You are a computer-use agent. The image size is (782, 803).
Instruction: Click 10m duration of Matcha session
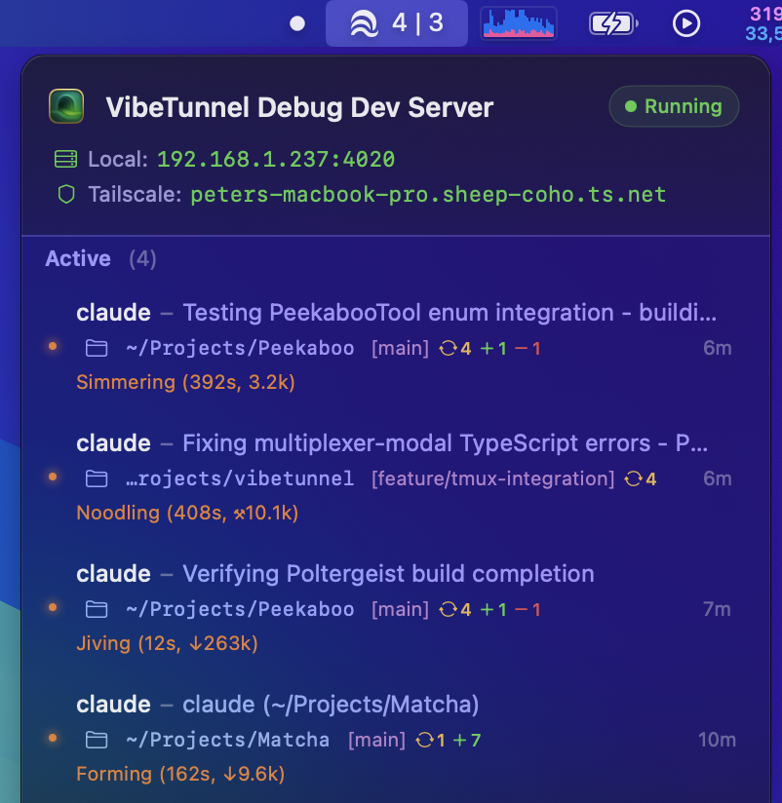tap(717, 740)
